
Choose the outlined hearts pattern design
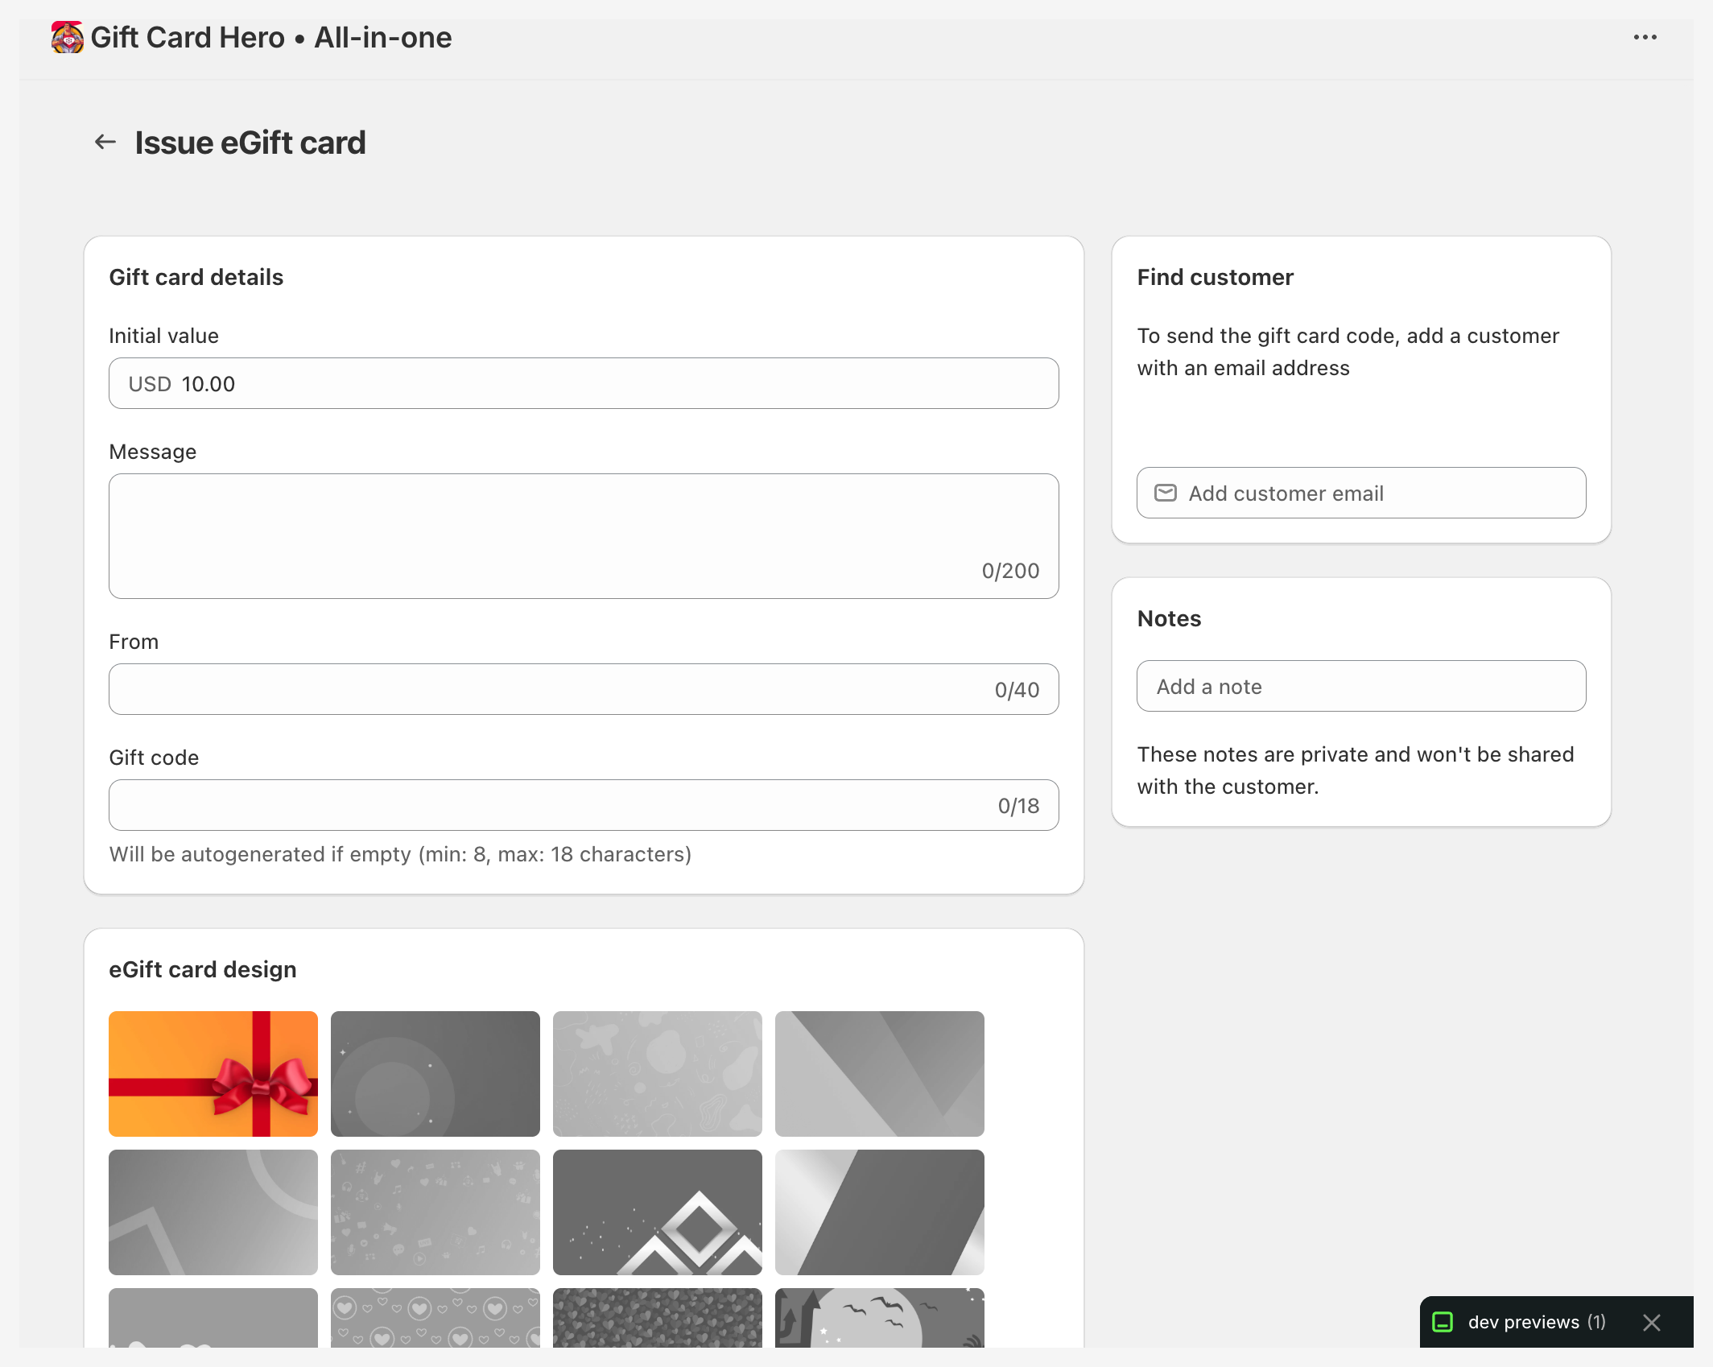tap(435, 1318)
